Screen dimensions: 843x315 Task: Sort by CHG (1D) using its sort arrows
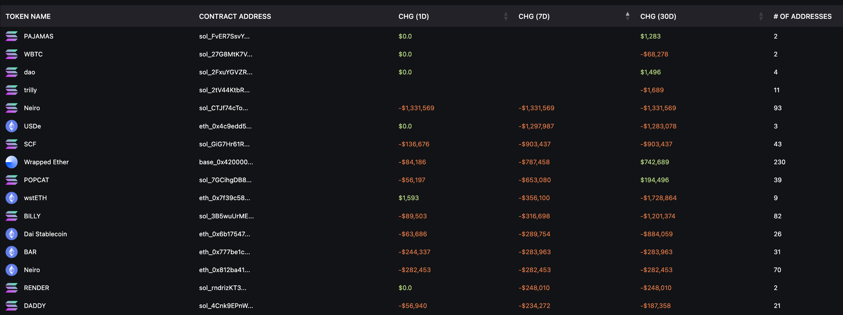[x=506, y=16]
